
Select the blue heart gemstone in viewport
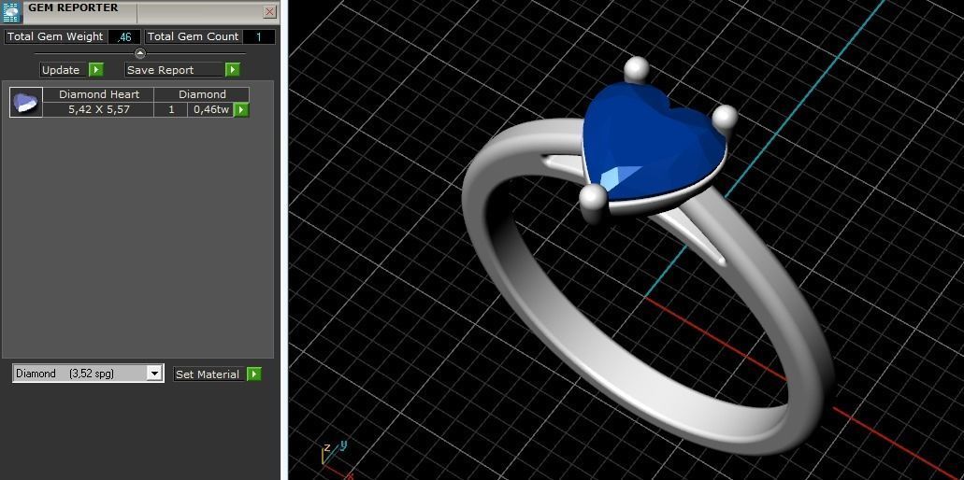[x=654, y=142]
